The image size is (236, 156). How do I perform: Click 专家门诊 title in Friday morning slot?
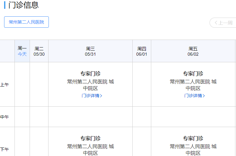tap(193, 74)
